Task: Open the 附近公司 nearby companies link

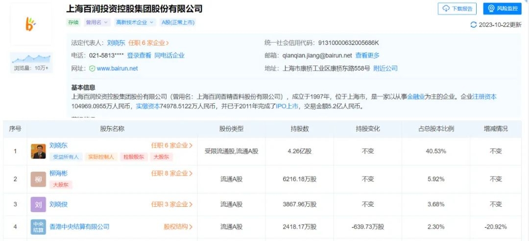Action: pos(385,68)
